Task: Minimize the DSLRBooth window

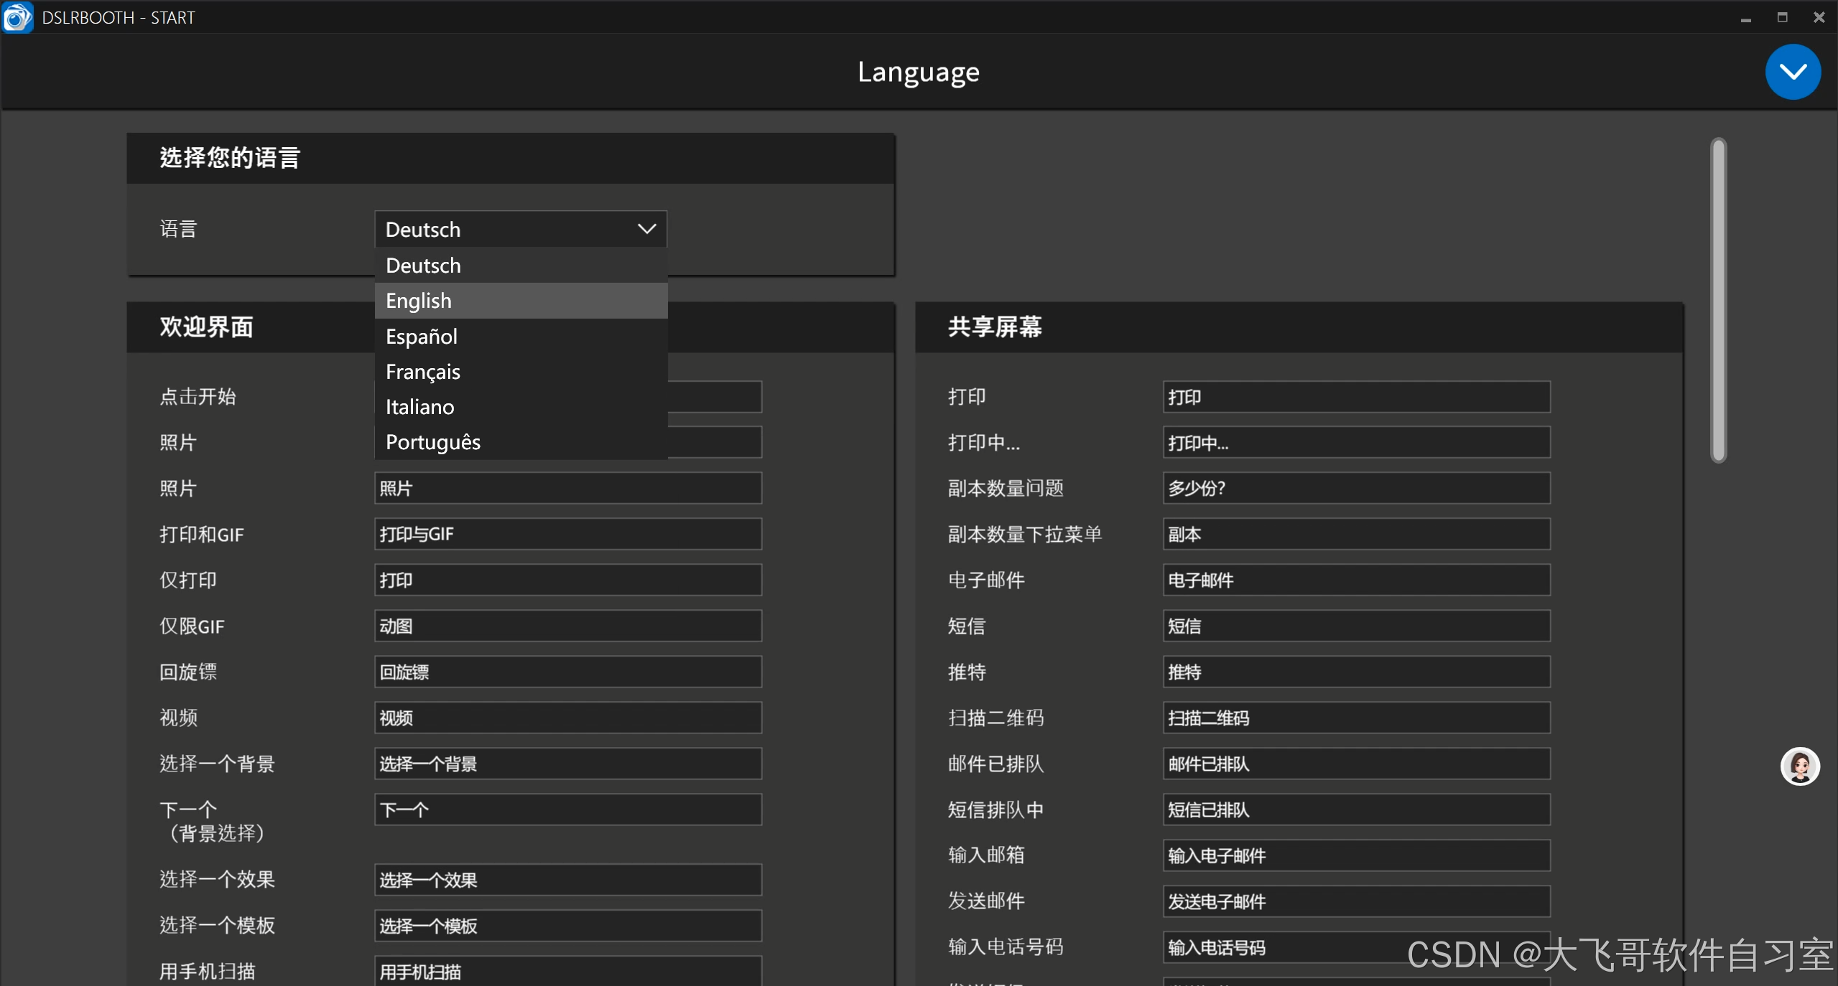Action: coord(1745,18)
